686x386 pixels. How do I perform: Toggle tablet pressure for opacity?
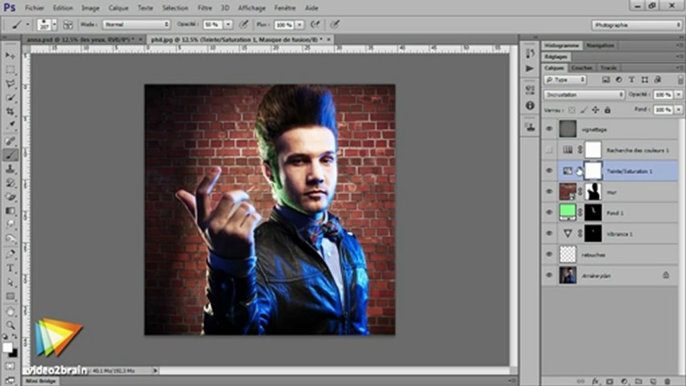(244, 25)
